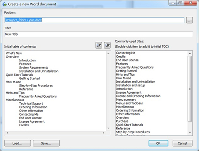The width and height of the screenshot is (199, 151).
Task: Select Menus and Toolbars in commonly used titles
Action: pos(129,103)
